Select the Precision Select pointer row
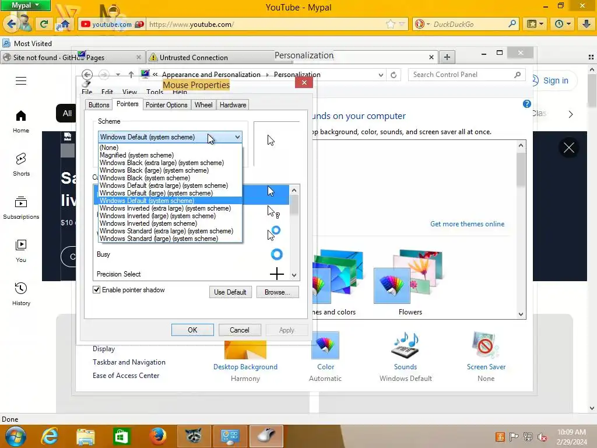The image size is (597, 448). (191, 274)
